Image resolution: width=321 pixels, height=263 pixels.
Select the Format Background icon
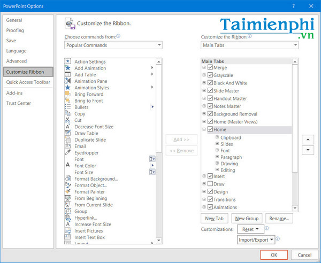pyautogui.click(x=68, y=179)
